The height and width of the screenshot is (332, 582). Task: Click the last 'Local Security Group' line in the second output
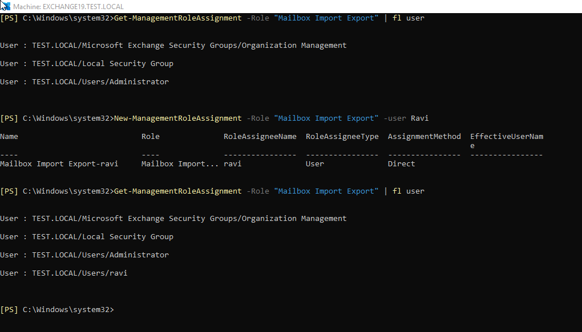point(87,237)
